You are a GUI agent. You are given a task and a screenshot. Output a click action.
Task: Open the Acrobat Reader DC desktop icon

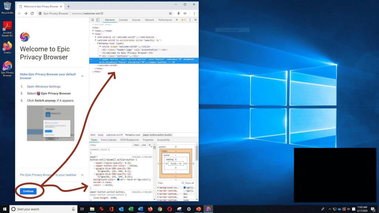7,29
